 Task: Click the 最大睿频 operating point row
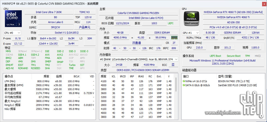click(49, 89)
